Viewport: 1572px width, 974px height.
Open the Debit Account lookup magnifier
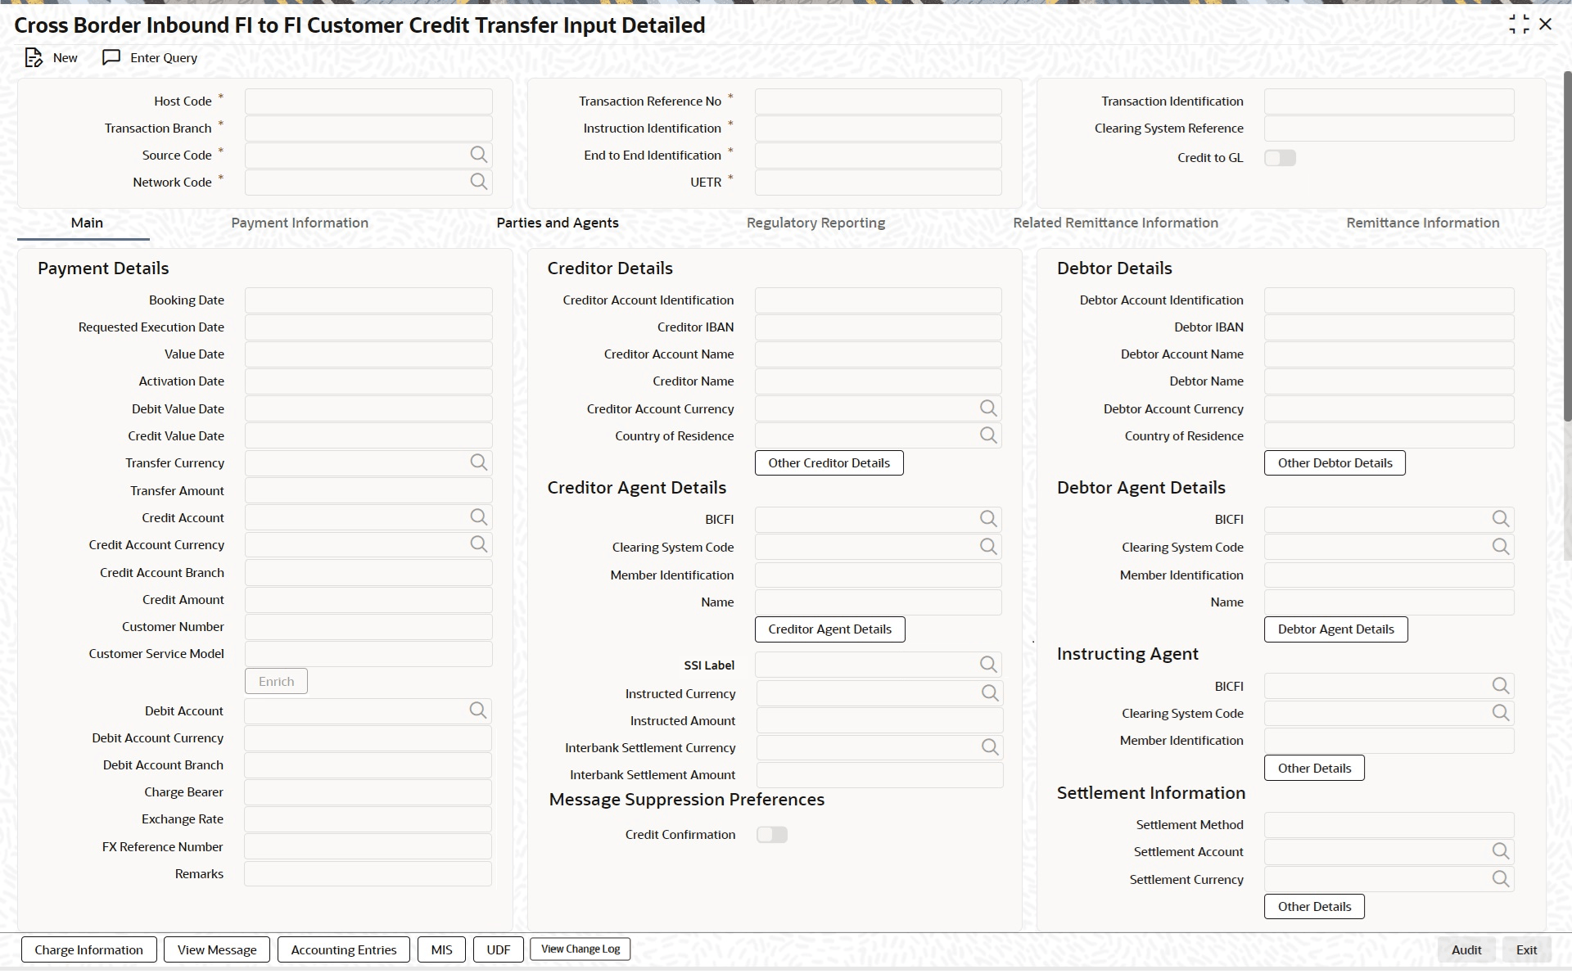point(479,710)
